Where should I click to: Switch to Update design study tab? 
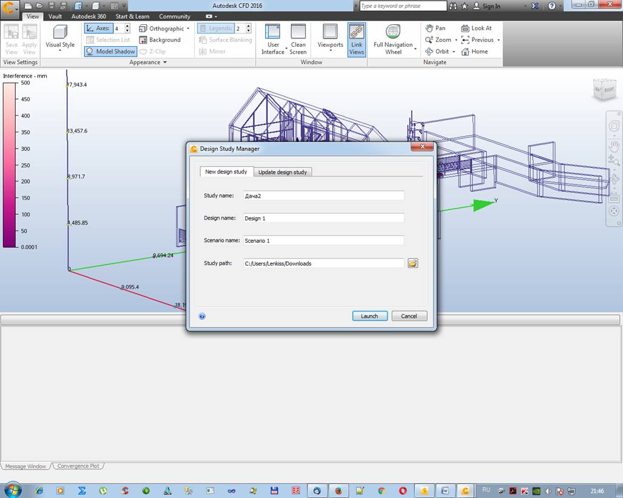(283, 172)
